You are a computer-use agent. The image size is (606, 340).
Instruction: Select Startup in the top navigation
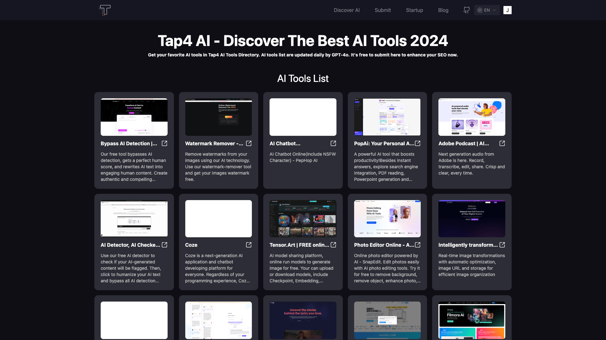click(x=414, y=10)
